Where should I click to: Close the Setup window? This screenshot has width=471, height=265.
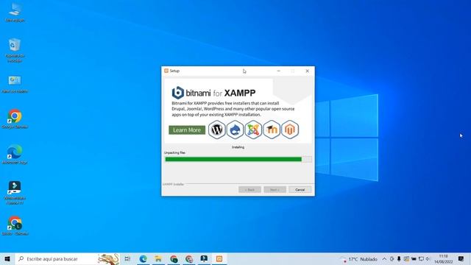click(308, 71)
